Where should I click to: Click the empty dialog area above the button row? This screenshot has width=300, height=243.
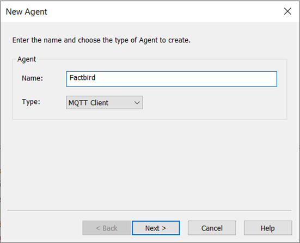click(149, 164)
